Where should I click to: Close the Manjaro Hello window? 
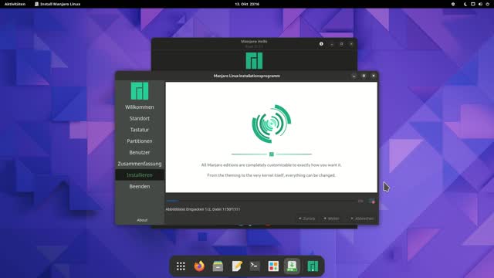351,44
